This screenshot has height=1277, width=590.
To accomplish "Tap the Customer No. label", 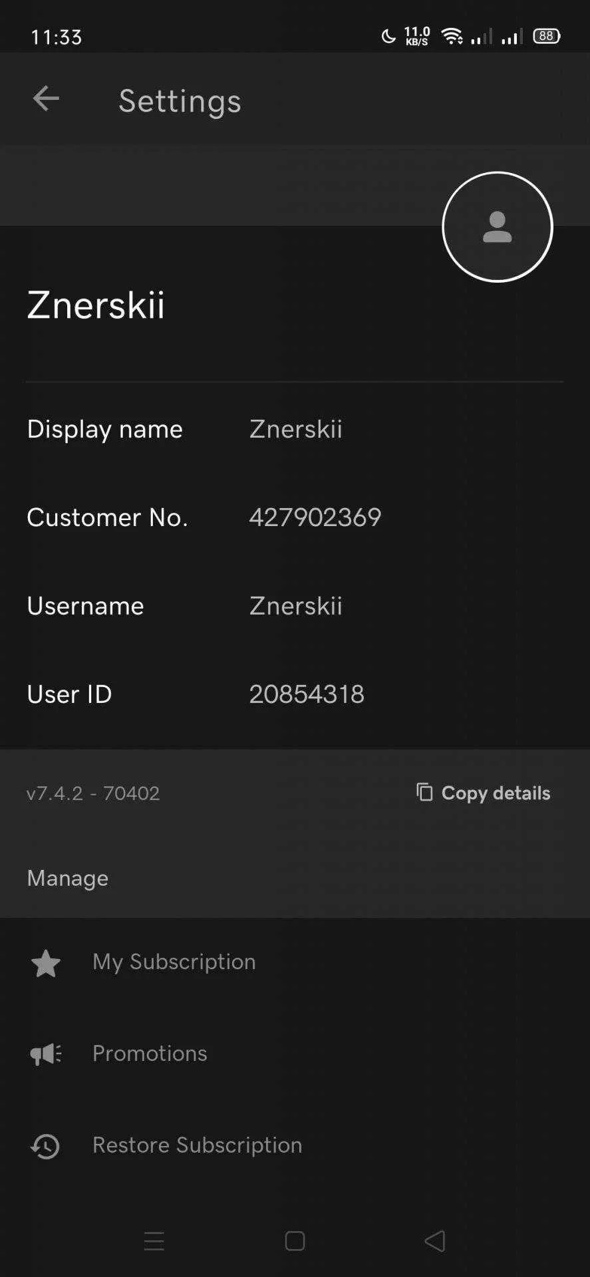I will tap(107, 517).
